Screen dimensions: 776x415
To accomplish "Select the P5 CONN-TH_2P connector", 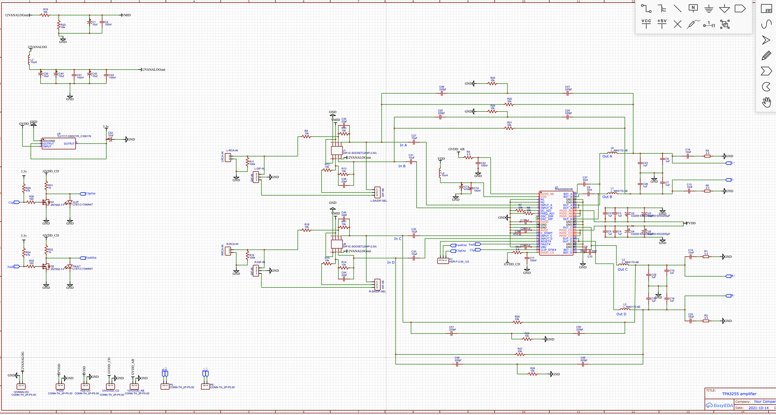I will [165, 386].
